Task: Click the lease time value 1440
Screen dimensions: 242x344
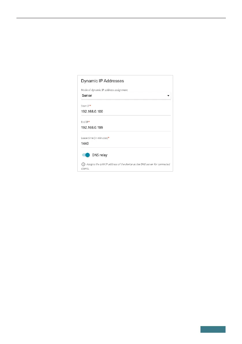Action: 85,143
